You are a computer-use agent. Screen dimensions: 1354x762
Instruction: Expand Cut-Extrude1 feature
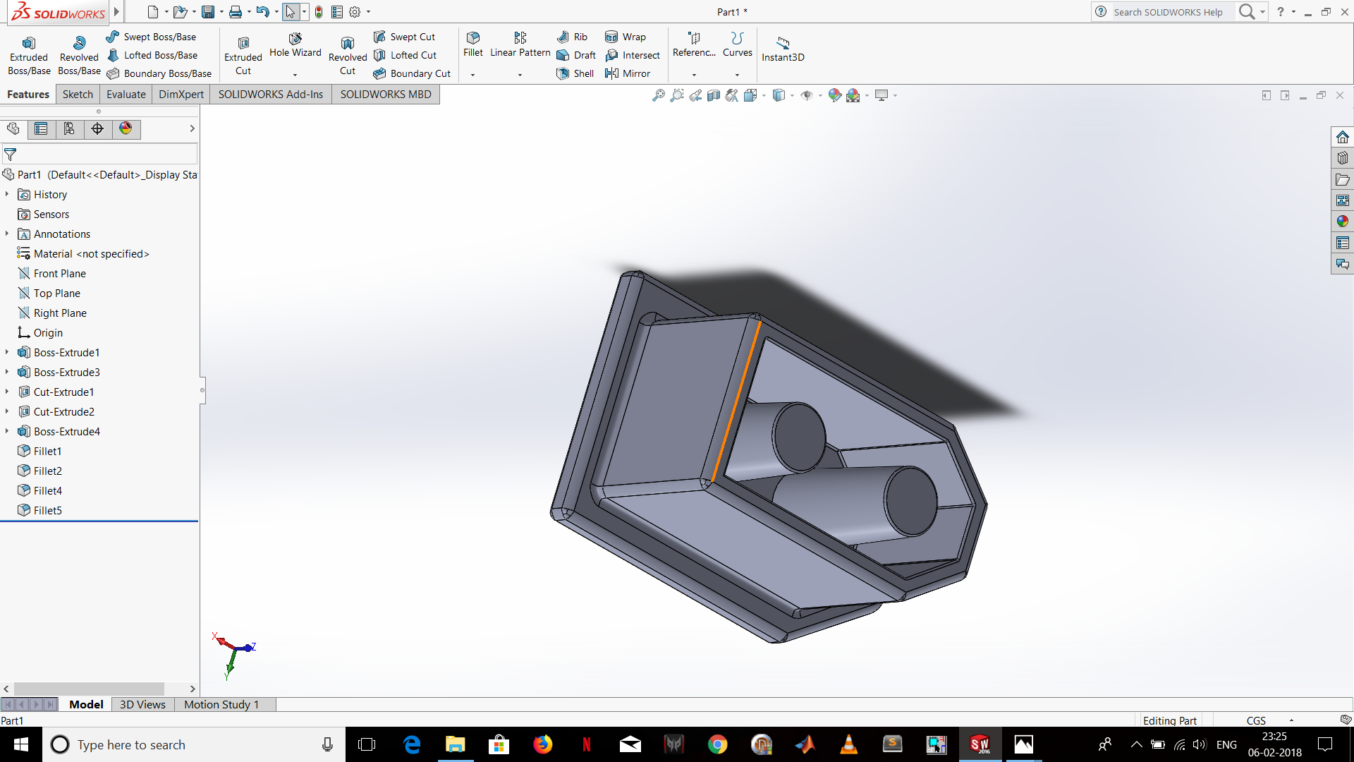7,392
